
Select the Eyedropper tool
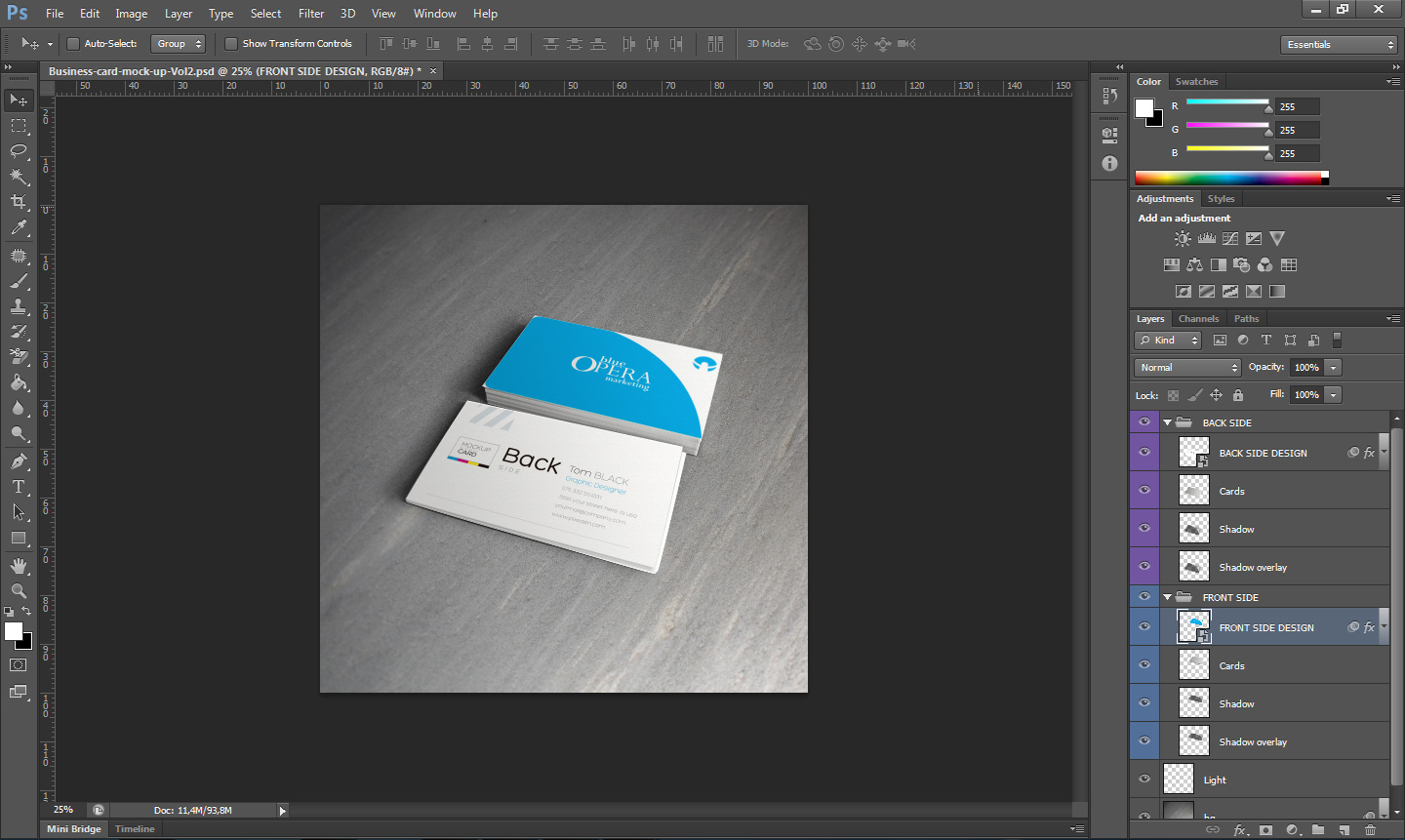[19, 227]
